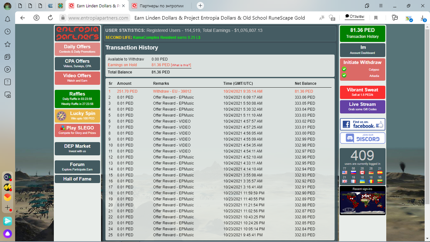Click the picture extension icon with checkmark
The height and width of the screenshot is (242, 430).
click(x=409, y=18)
